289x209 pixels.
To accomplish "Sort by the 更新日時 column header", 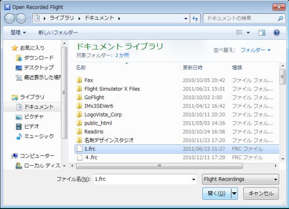I will point(205,68).
